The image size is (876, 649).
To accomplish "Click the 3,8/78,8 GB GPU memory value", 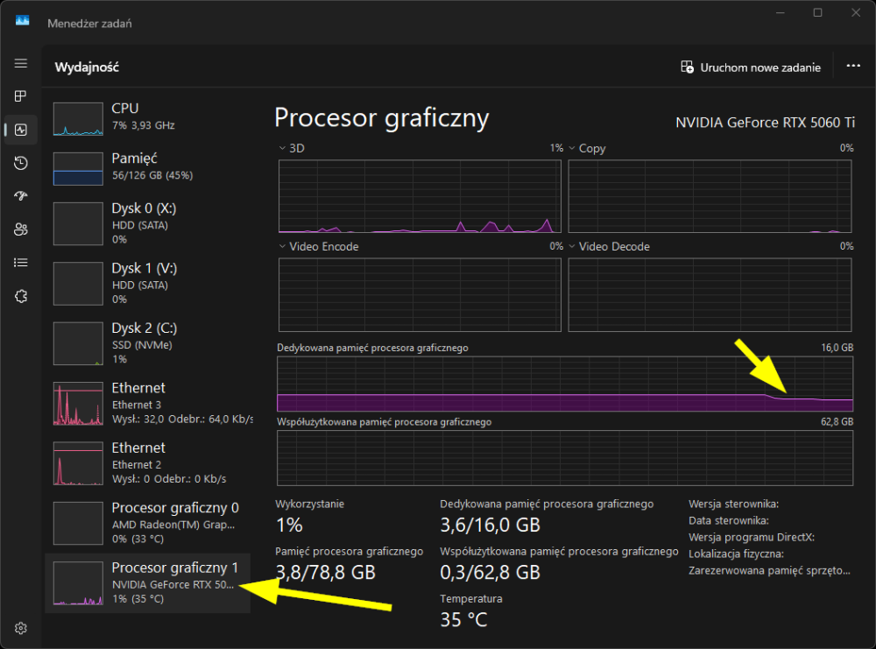I will tap(325, 573).
